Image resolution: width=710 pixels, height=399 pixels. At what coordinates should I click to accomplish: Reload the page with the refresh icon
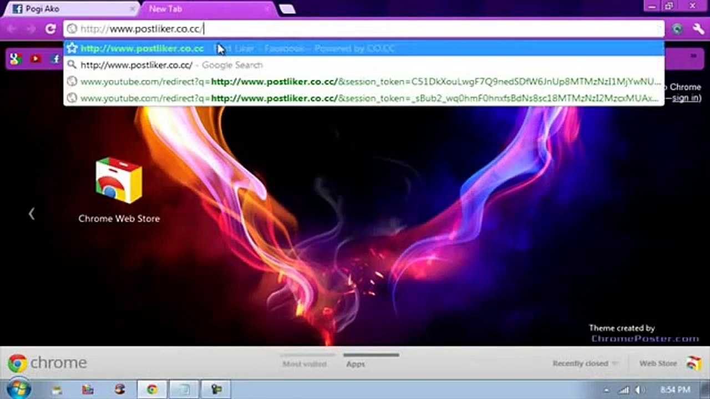(50, 28)
